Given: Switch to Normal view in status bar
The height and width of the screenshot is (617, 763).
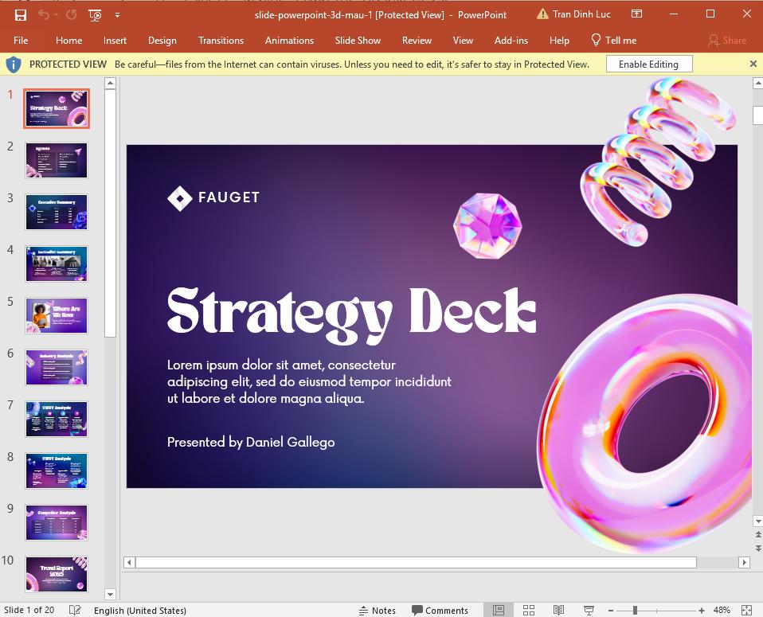Looking at the screenshot, I should 499,611.
